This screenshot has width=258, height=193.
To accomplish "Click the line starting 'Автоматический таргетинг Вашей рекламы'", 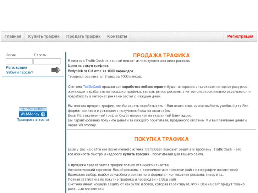I will (153, 170).
